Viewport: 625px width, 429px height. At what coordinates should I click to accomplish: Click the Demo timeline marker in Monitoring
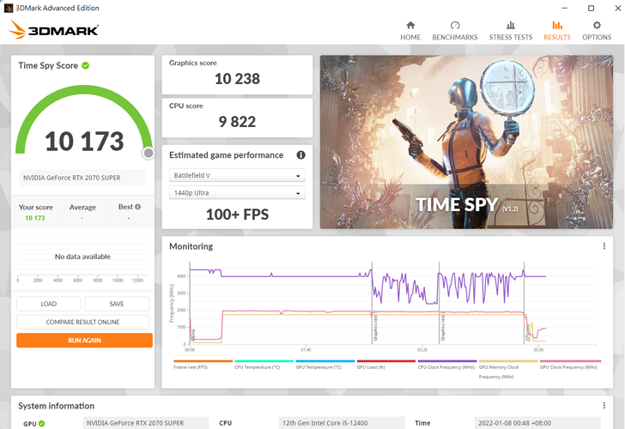(193, 335)
